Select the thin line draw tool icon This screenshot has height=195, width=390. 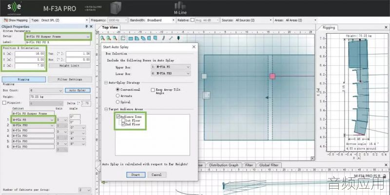click(171, 39)
